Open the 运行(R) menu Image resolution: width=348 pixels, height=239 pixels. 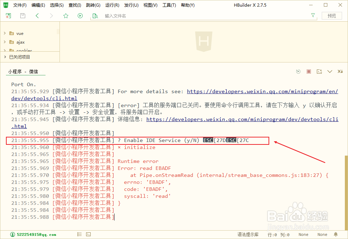[x=112, y=5]
